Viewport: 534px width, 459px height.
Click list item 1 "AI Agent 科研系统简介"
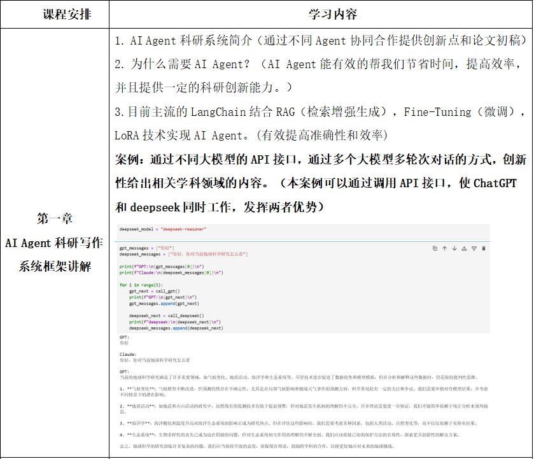[321, 41]
